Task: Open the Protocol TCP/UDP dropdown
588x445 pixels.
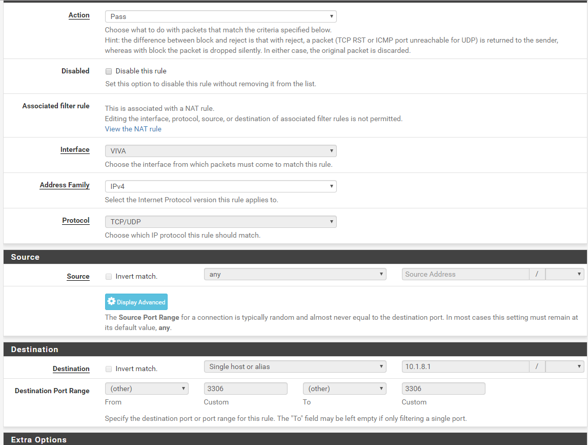Action: pos(220,222)
